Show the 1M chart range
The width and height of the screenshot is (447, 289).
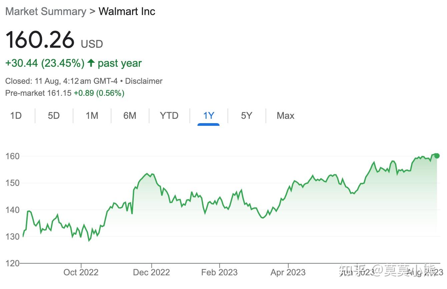(92, 116)
